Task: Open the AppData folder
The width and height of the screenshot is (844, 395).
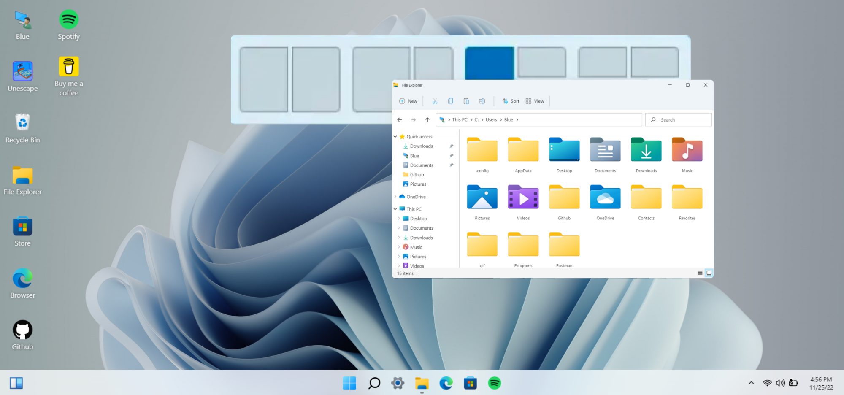Action: click(x=523, y=155)
